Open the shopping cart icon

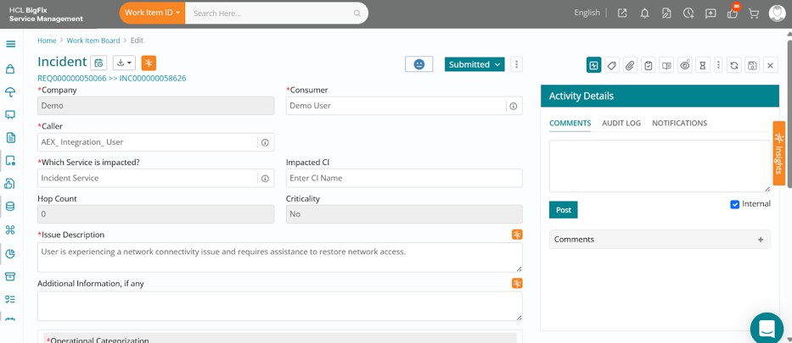click(x=754, y=14)
